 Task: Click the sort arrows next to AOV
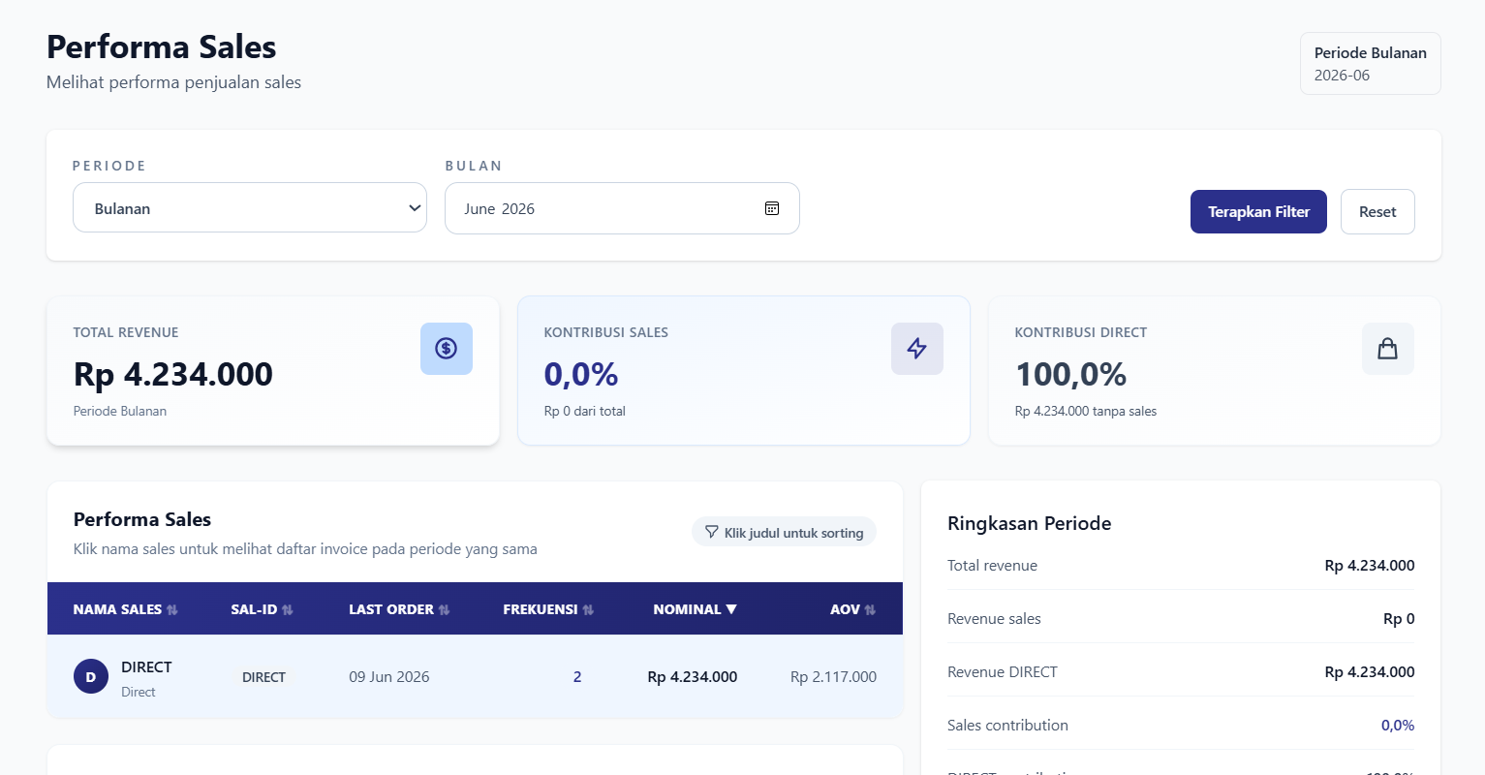coord(870,609)
